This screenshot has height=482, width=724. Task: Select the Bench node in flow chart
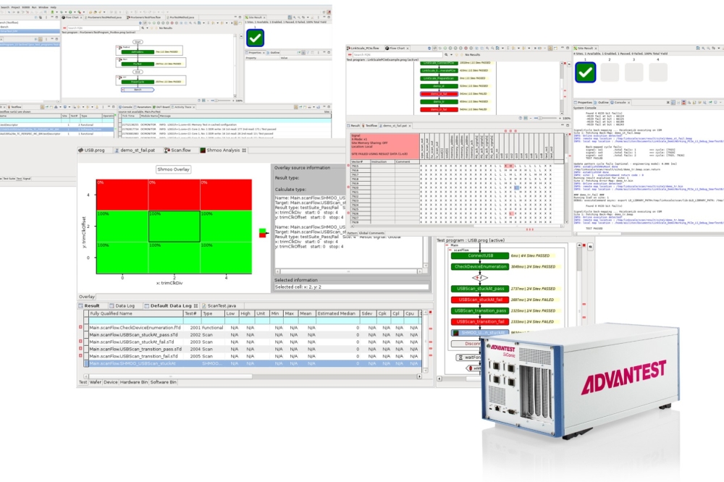(138, 90)
